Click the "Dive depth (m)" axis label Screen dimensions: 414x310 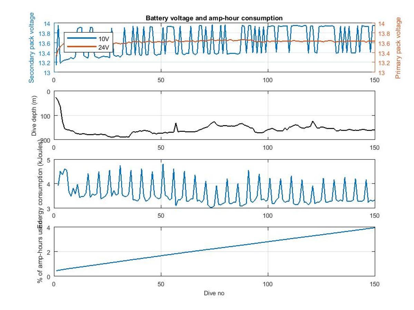pos(34,116)
